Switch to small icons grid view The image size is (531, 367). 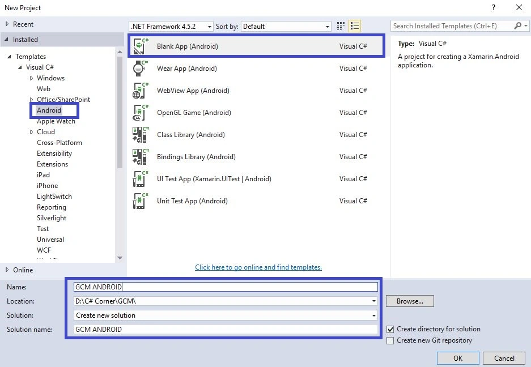[341, 26]
